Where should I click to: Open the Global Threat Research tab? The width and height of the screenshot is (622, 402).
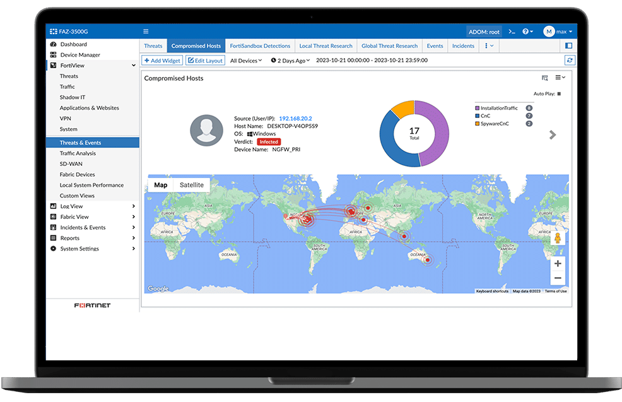389,45
